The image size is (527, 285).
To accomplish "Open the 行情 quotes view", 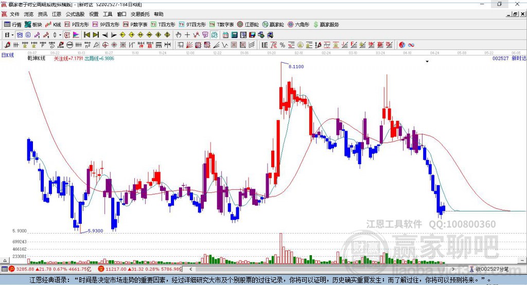I will (x=12, y=25).
